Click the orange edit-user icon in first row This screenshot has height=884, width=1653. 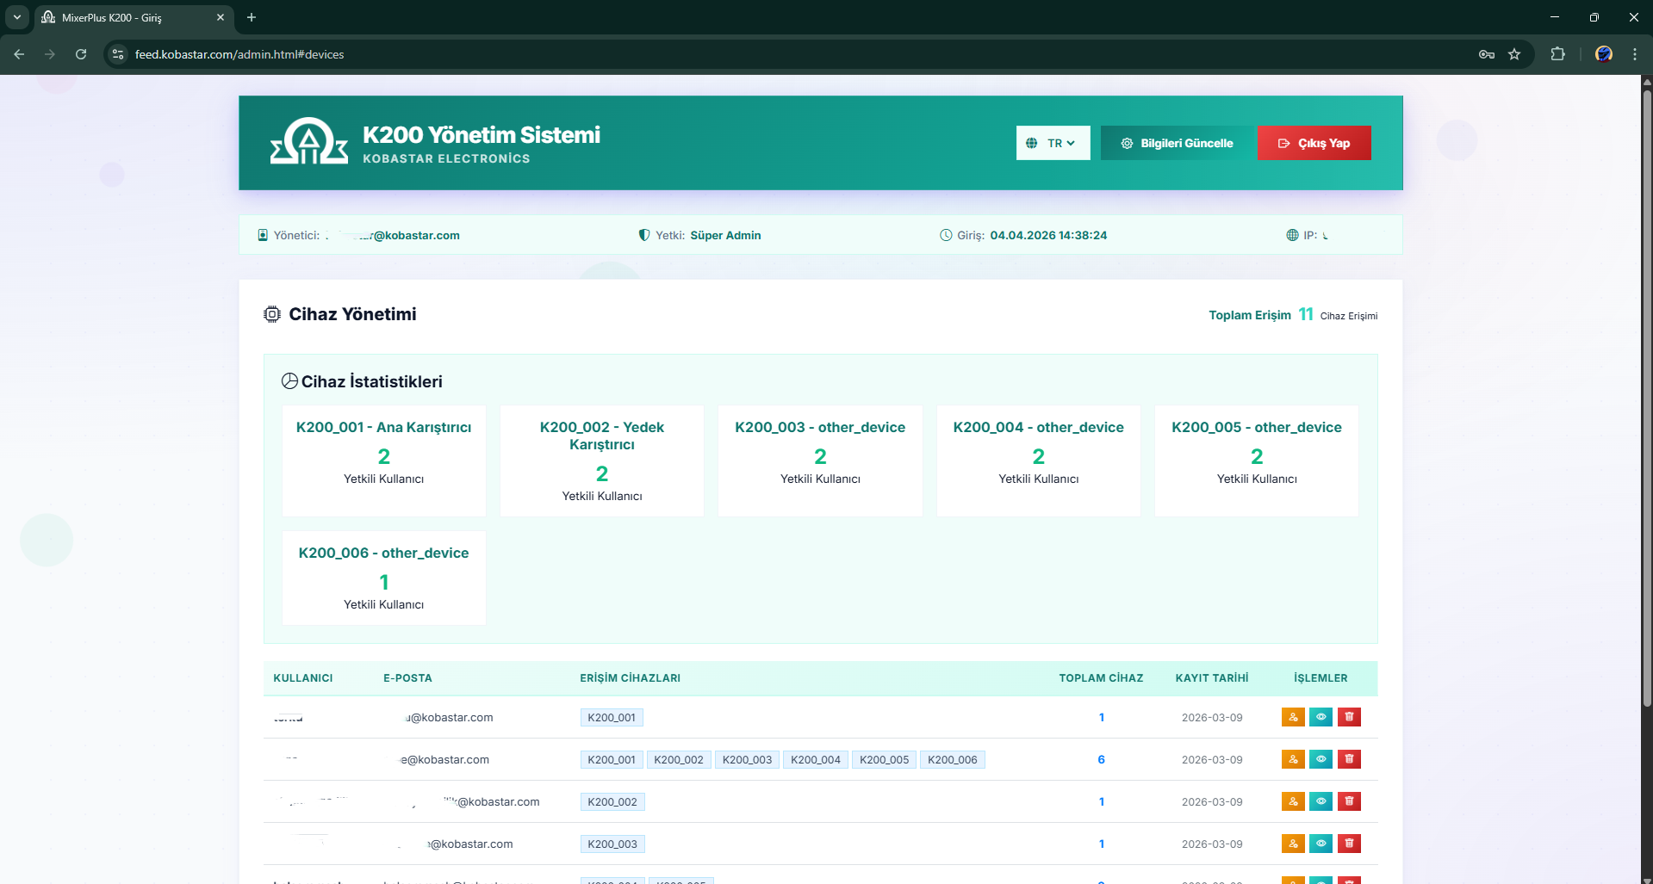click(1292, 717)
